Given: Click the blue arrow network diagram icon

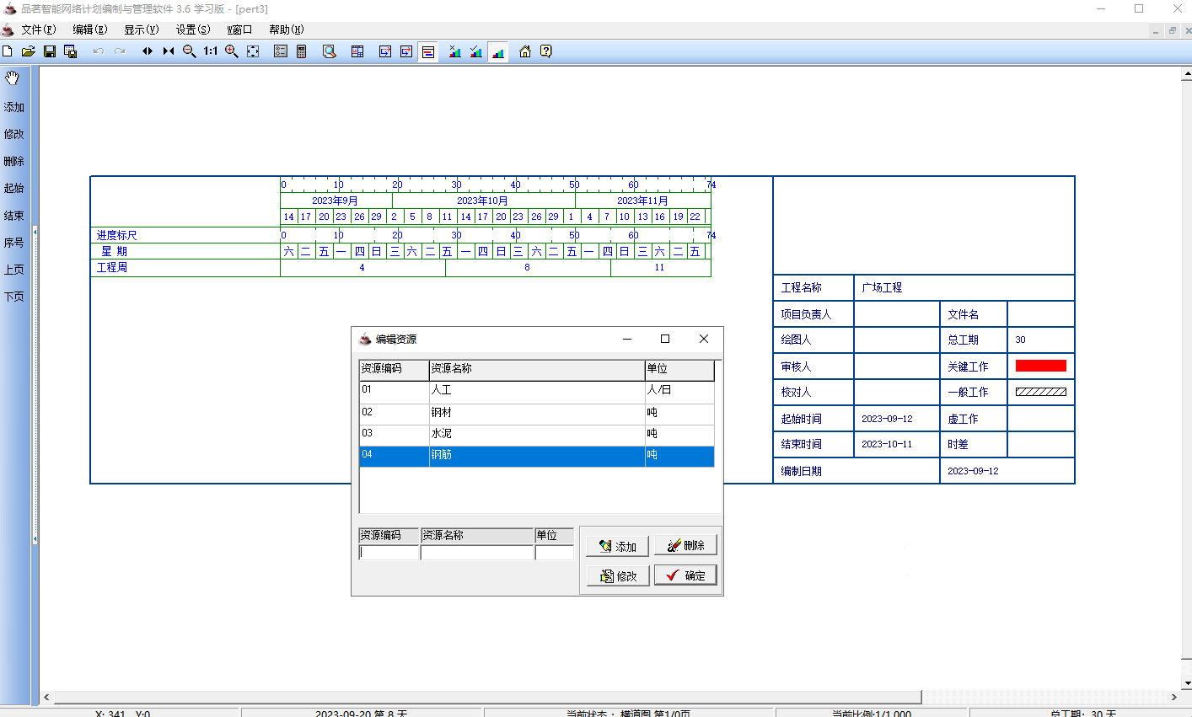Looking at the screenshot, I should click(385, 51).
